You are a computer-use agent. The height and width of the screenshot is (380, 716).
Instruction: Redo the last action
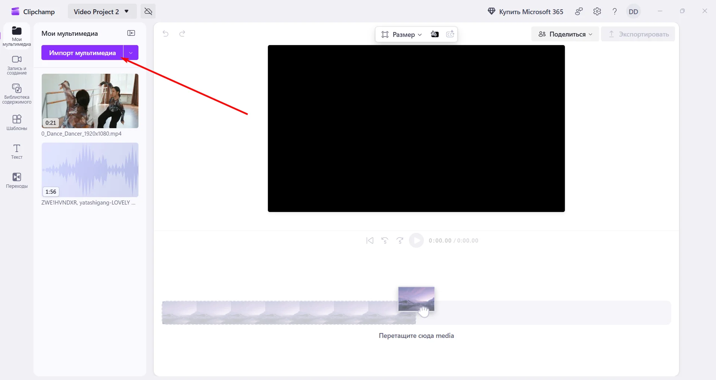[182, 34]
